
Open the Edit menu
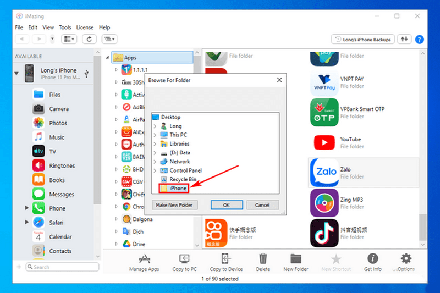click(x=32, y=27)
